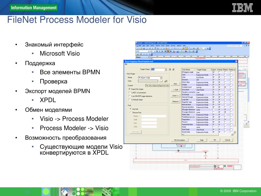Toggle the Export this shape checkbox
This screenshot has height=196, width=261.
[x=130, y=89]
